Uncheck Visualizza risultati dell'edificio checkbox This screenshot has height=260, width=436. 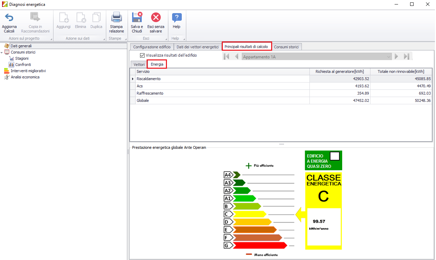pos(142,55)
